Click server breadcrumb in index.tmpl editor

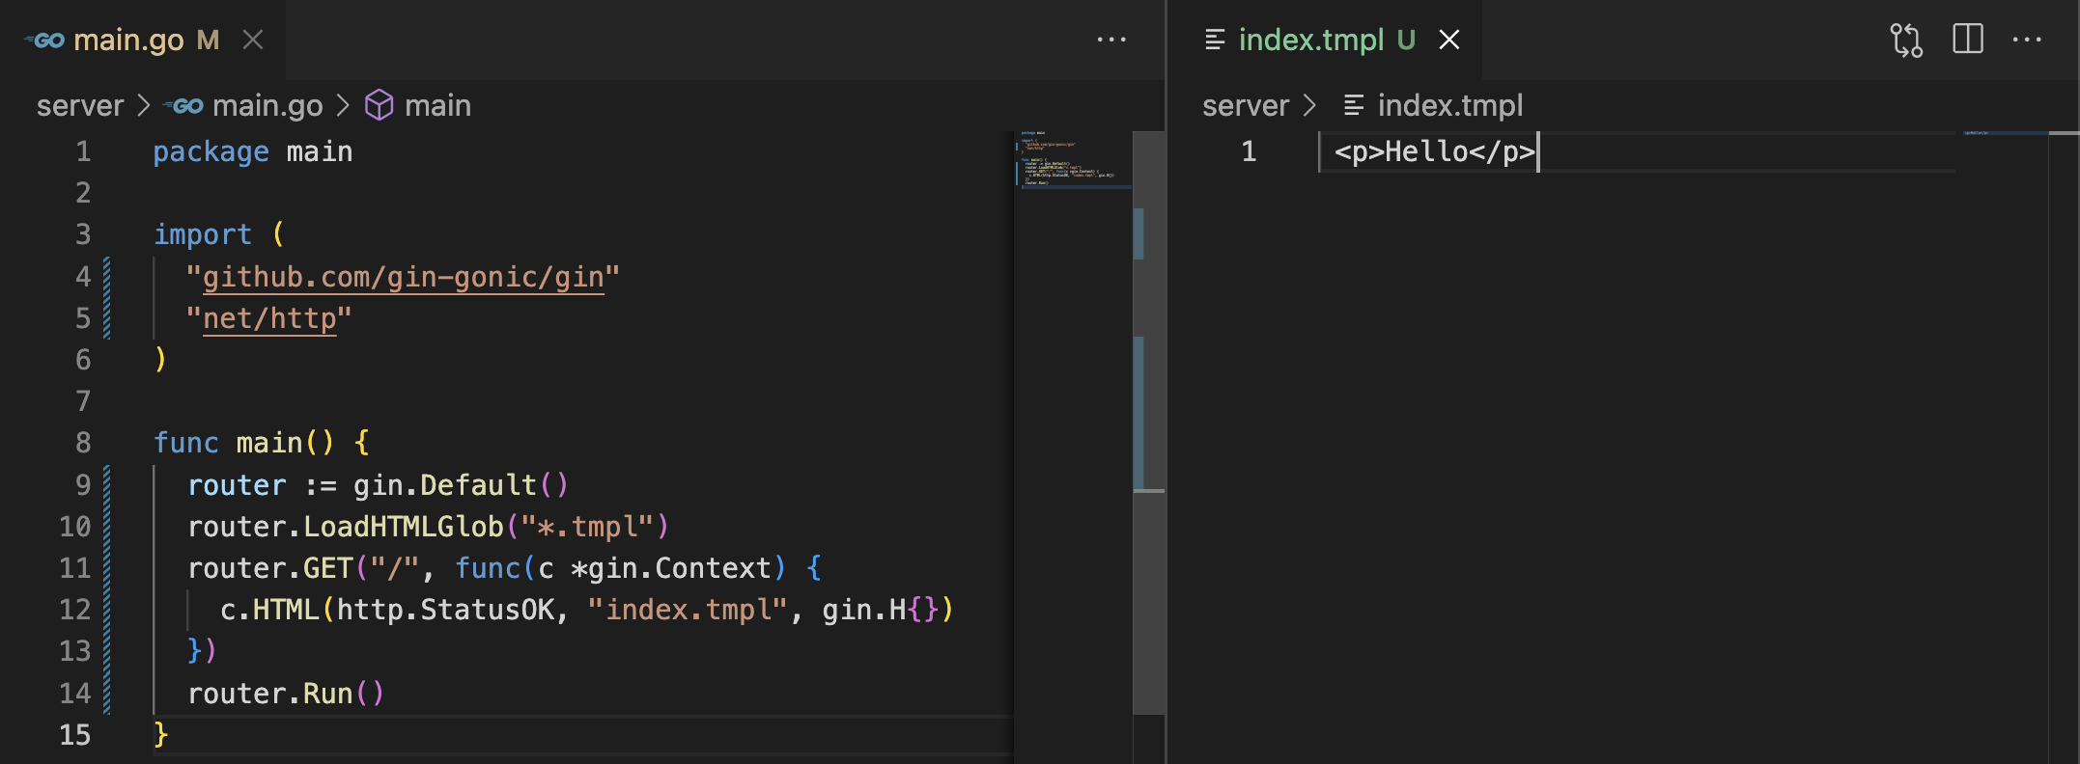pyautogui.click(x=1246, y=105)
